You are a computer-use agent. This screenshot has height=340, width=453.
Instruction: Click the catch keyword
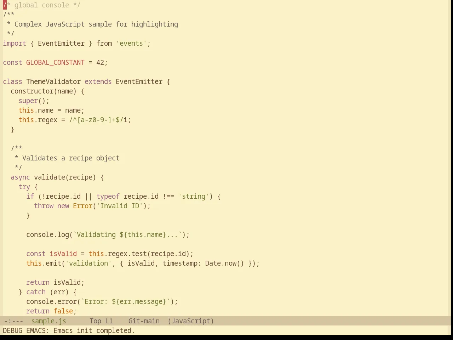point(36,292)
